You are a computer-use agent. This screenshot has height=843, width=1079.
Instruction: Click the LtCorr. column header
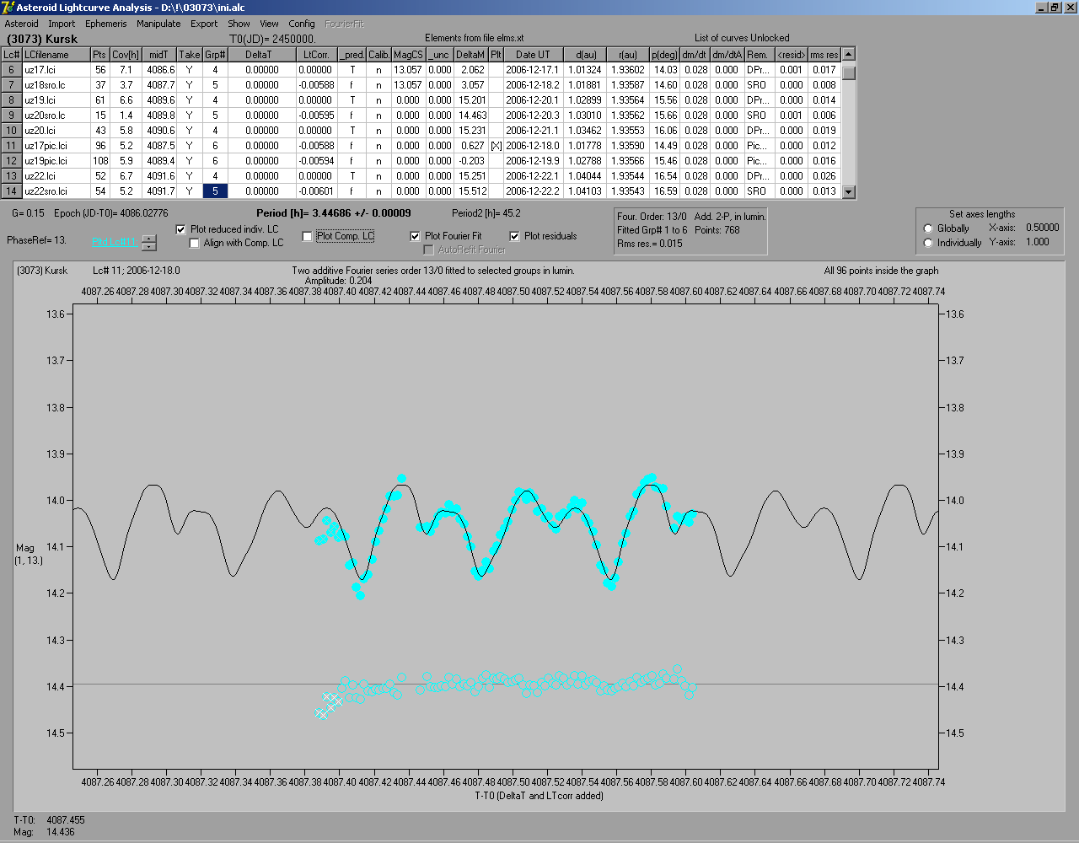(x=316, y=55)
